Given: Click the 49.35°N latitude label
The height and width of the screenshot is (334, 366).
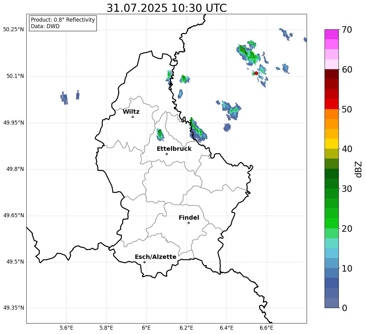Looking at the screenshot, I should pyautogui.click(x=14, y=308).
